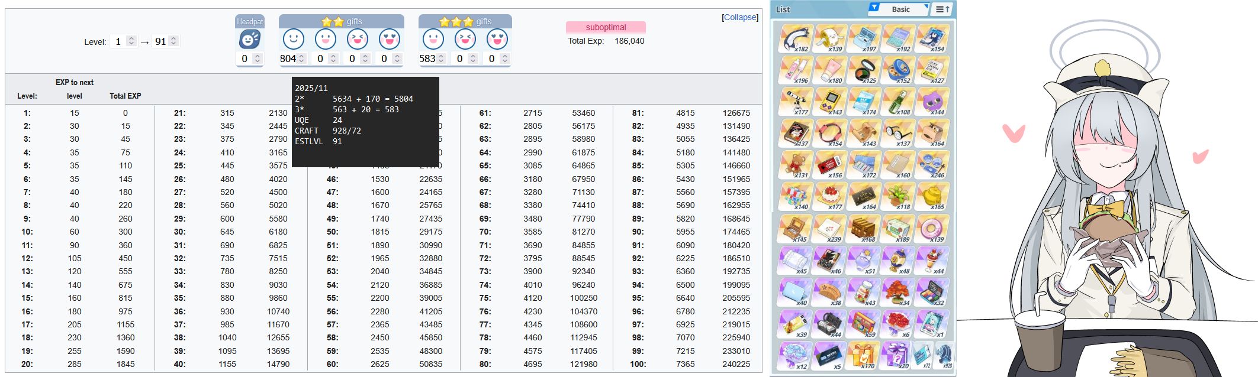Pick the green bottle gift x108
1258x377 pixels.
897,102
